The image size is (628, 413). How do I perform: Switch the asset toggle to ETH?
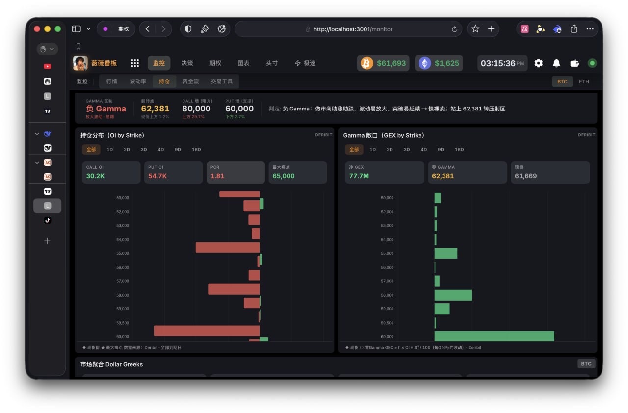[584, 82]
